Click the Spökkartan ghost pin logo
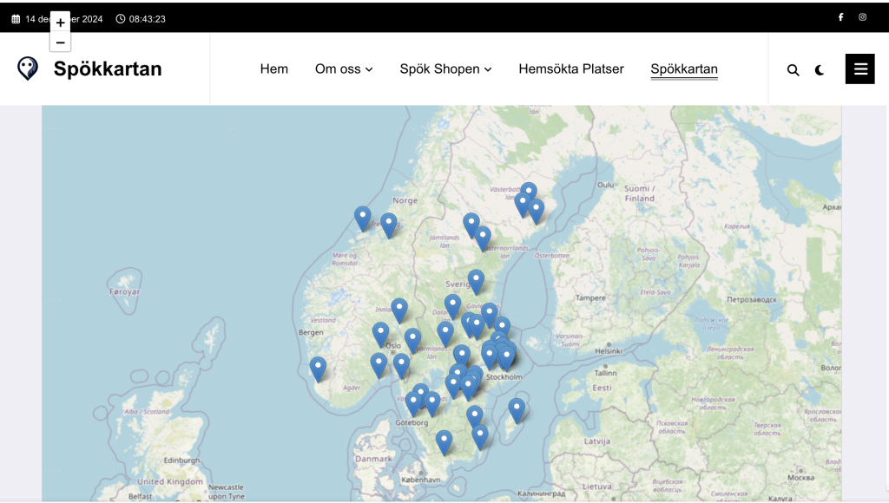Image resolution: width=889 pixels, height=503 pixels. point(27,69)
